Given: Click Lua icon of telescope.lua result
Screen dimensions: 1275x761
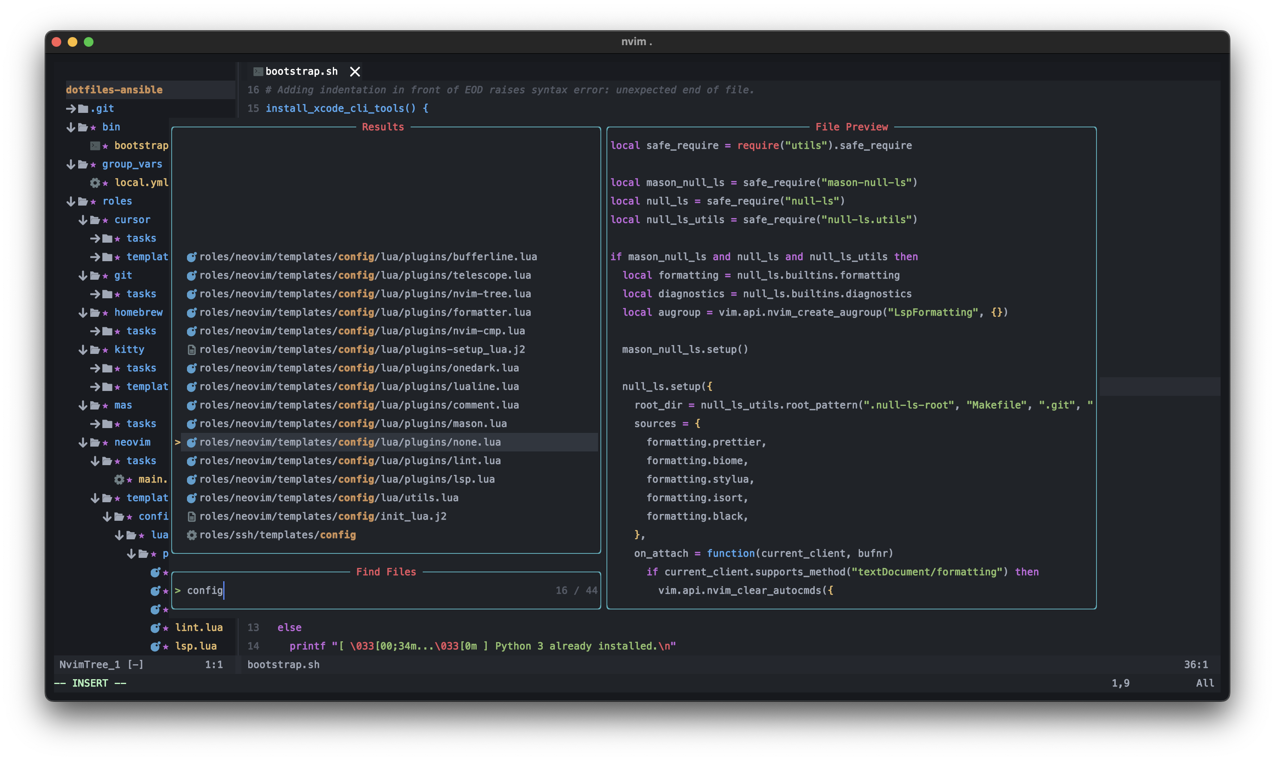Looking at the screenshot, I should click(191, 275).
